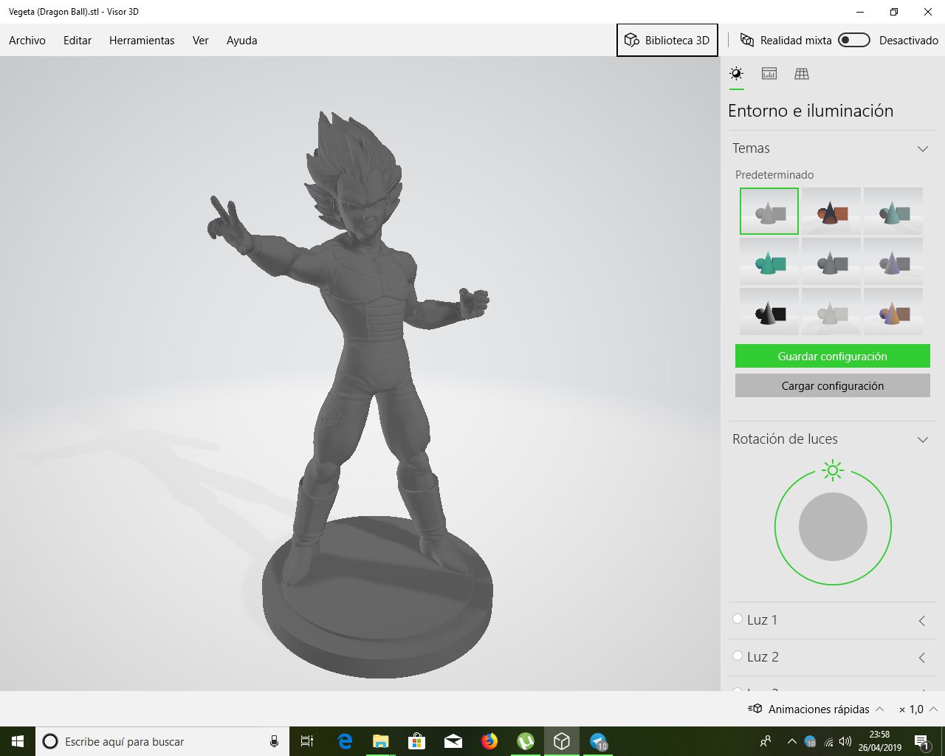Viewport: 945px width, 756px height.
Task: Open Biblioteca 3D
Action: pos(667,40)
